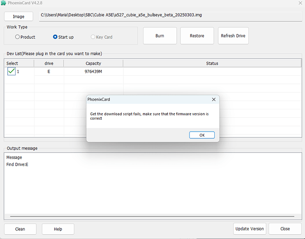This screenshot has width=305, height=239.
Task: Close the PhoenixCard error dialog with X
Action: pyautogui.click(x=213, y=100)
